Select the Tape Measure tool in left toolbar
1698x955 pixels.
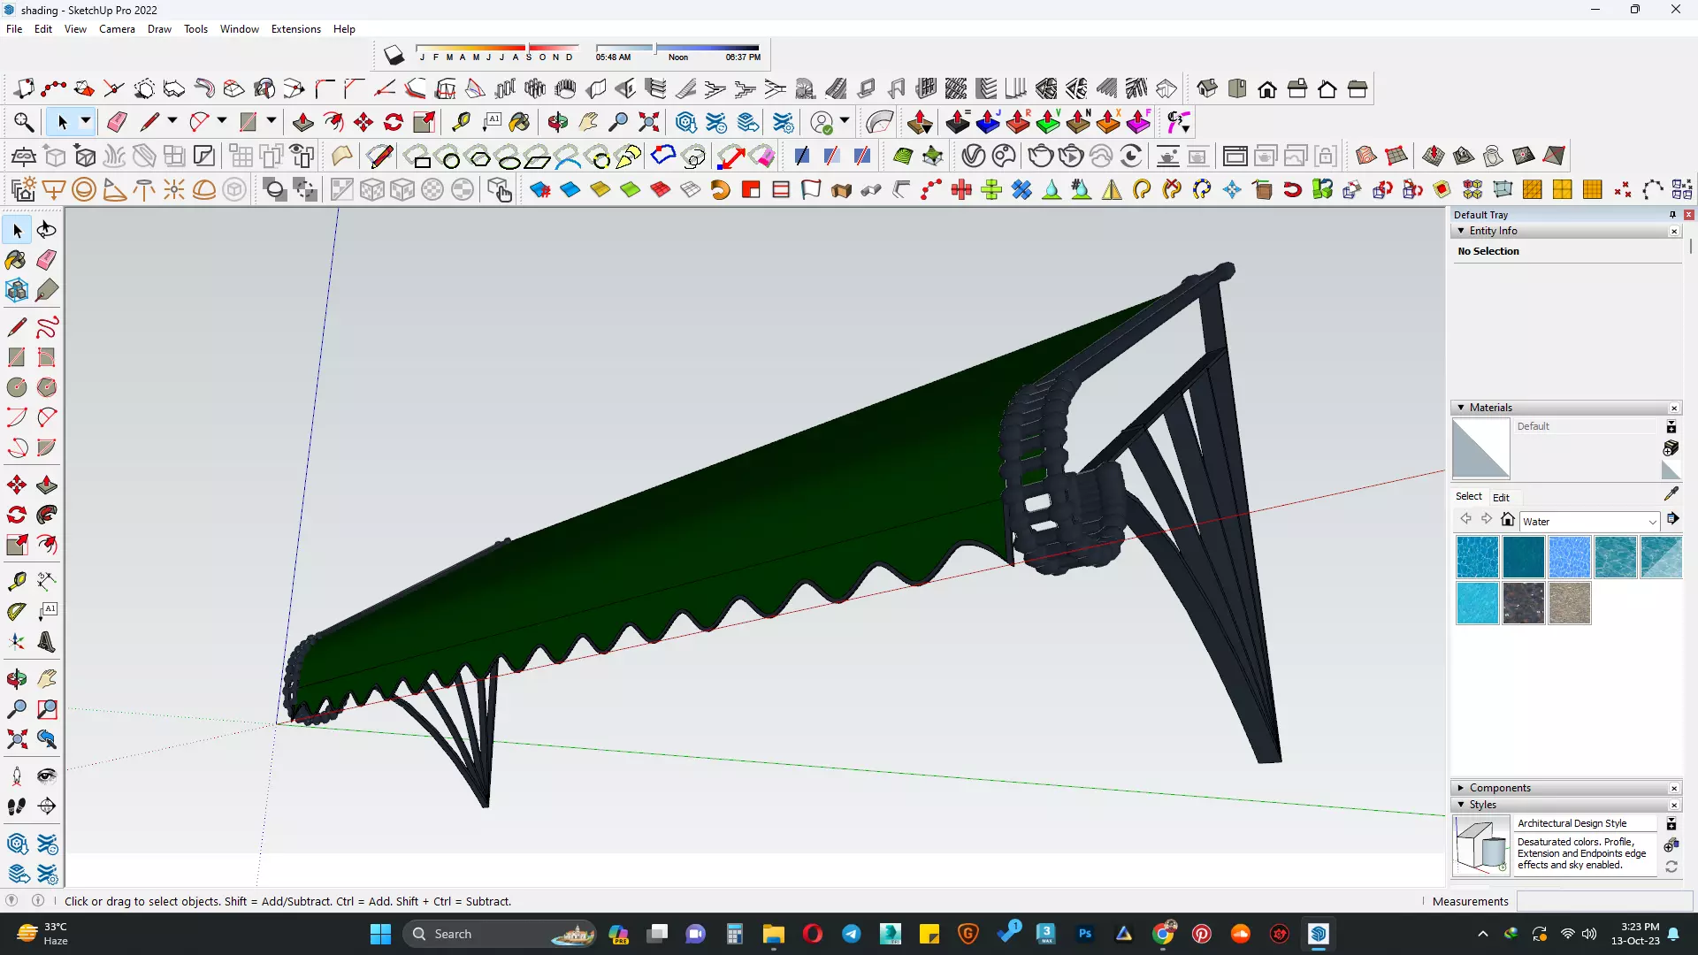coord(16,581)
